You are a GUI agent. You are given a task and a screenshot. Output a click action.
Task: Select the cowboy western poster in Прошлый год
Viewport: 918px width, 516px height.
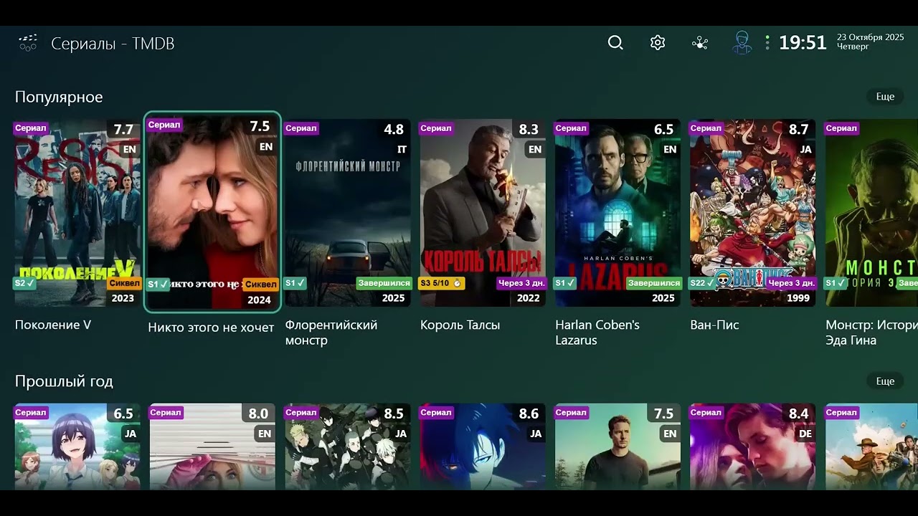point(871,446)
